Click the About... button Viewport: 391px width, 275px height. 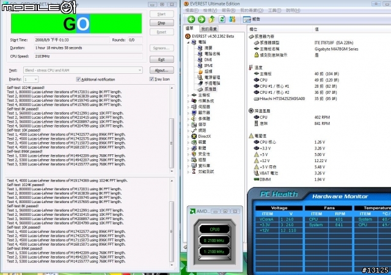pos(161,71)
